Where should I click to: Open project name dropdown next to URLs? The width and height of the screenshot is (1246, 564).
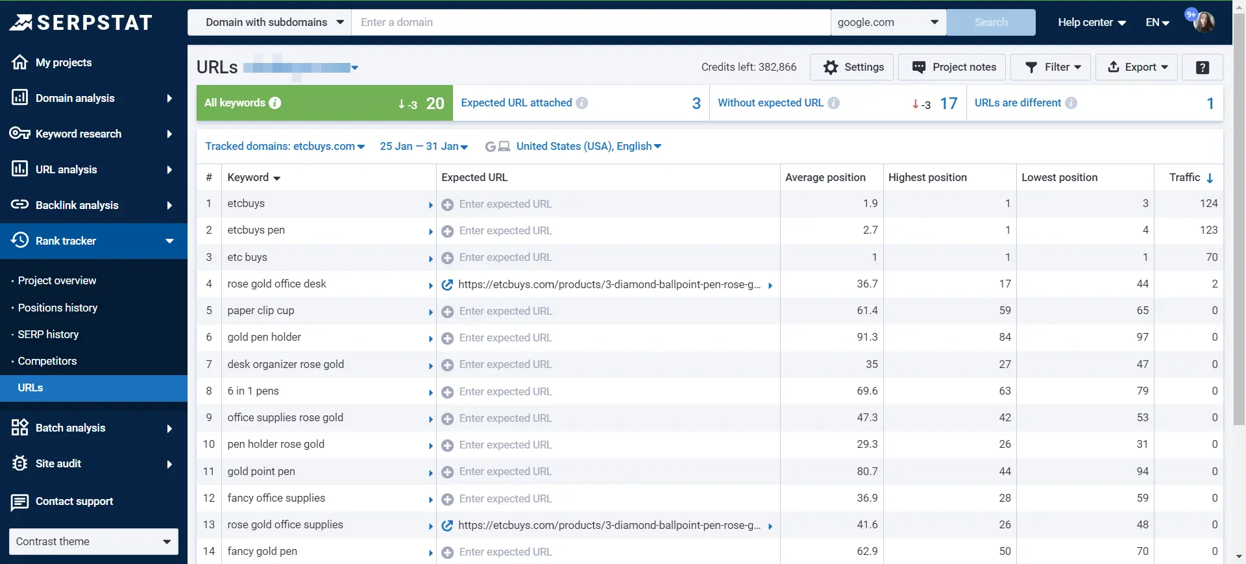click(x=355, y=67)
